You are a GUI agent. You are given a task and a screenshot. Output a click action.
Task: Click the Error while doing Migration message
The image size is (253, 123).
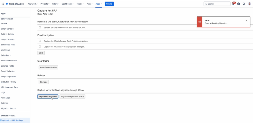[x=216, y=23]
